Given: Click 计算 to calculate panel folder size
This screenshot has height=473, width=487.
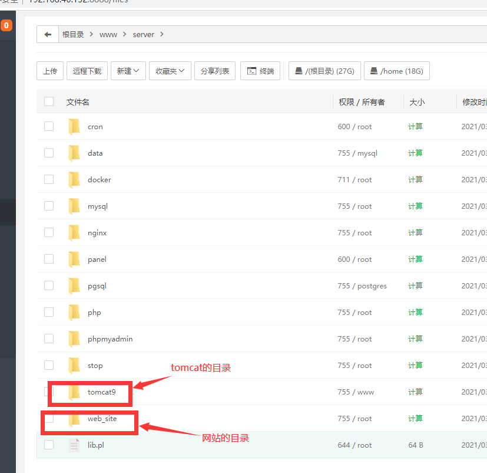Looking at the screenshot, I should (x=415, y=258).
